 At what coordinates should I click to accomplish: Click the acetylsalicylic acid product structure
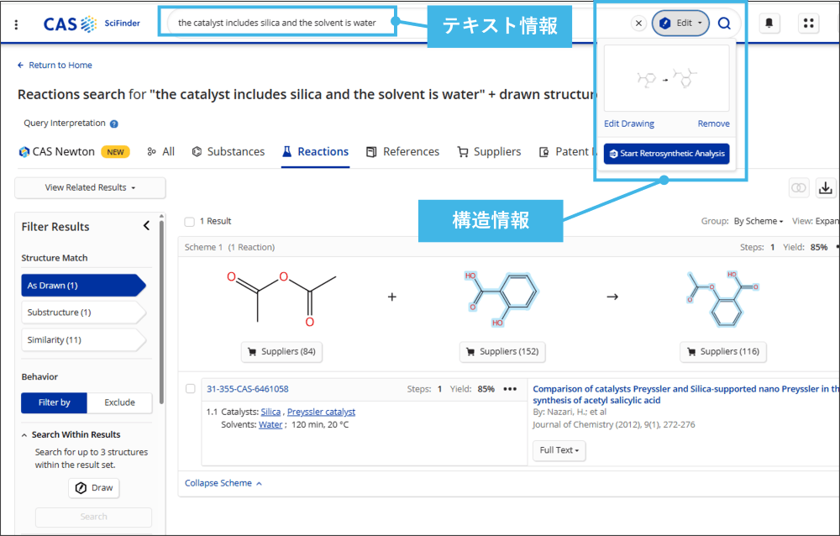pyautogui.click(x=722, y=298)
